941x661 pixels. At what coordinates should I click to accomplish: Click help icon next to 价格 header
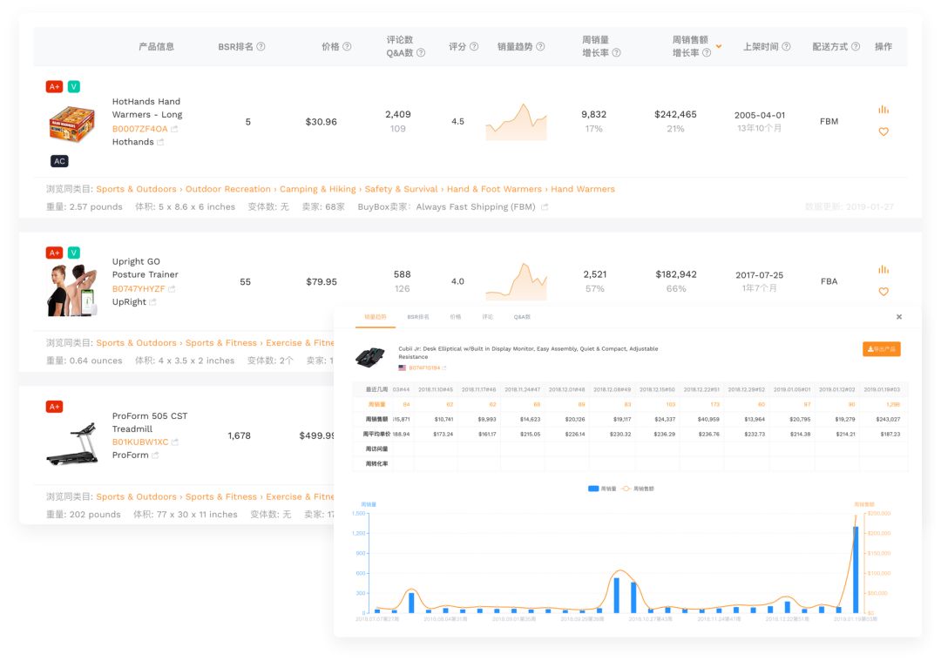click(x=347, y=47)
